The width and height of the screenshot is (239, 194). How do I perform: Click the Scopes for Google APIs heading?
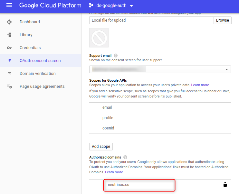point(108,80)
